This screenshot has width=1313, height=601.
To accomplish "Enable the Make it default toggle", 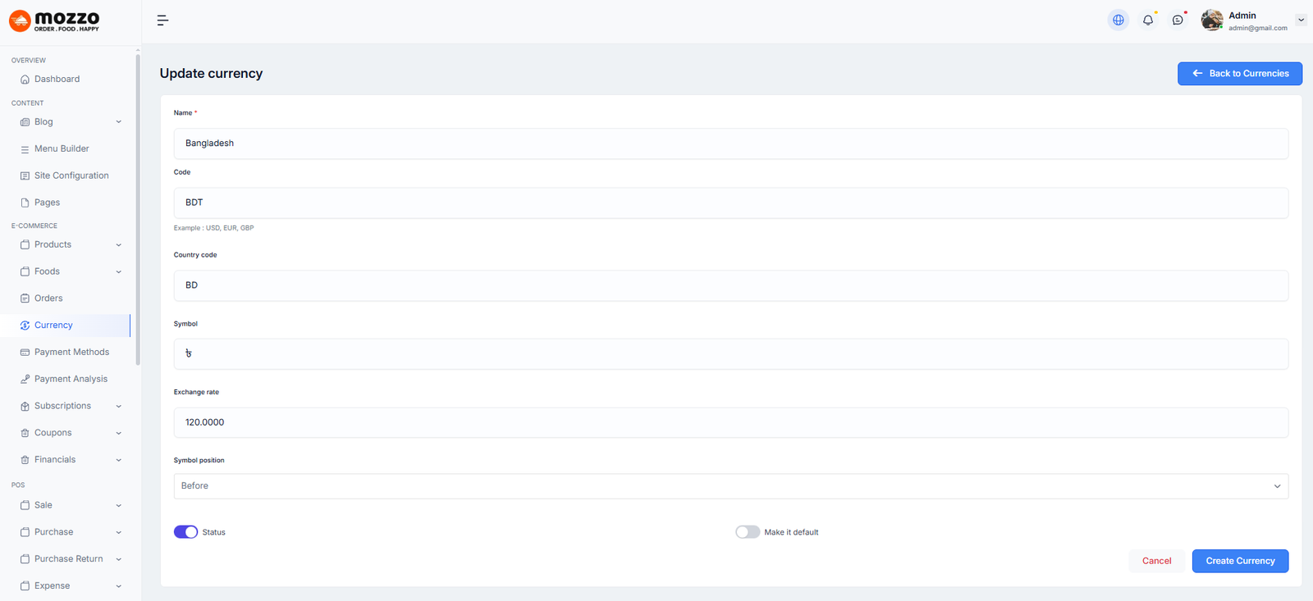I will click(748, 532).
